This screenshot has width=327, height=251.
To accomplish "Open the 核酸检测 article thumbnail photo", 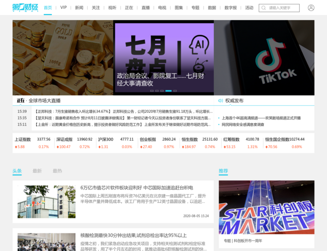I will coord(46,242).
